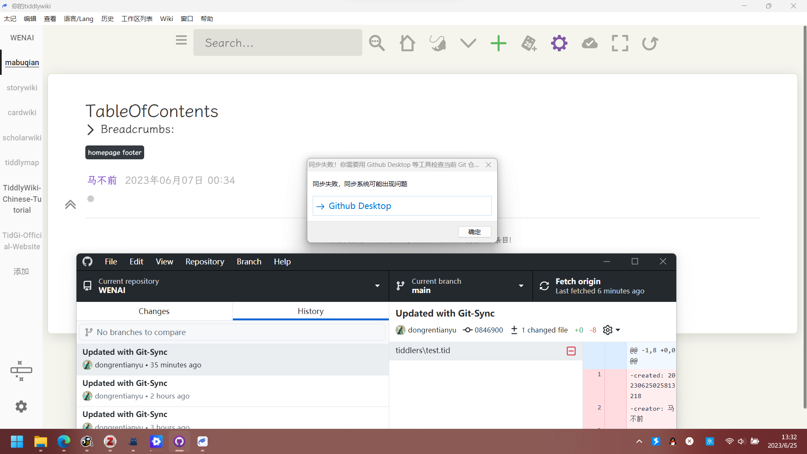Image resolution: width=807 pixels, height=454 pixels.
Task: Open a new journal entry with the 25+ date icon
Action: (x=529, y=43)
